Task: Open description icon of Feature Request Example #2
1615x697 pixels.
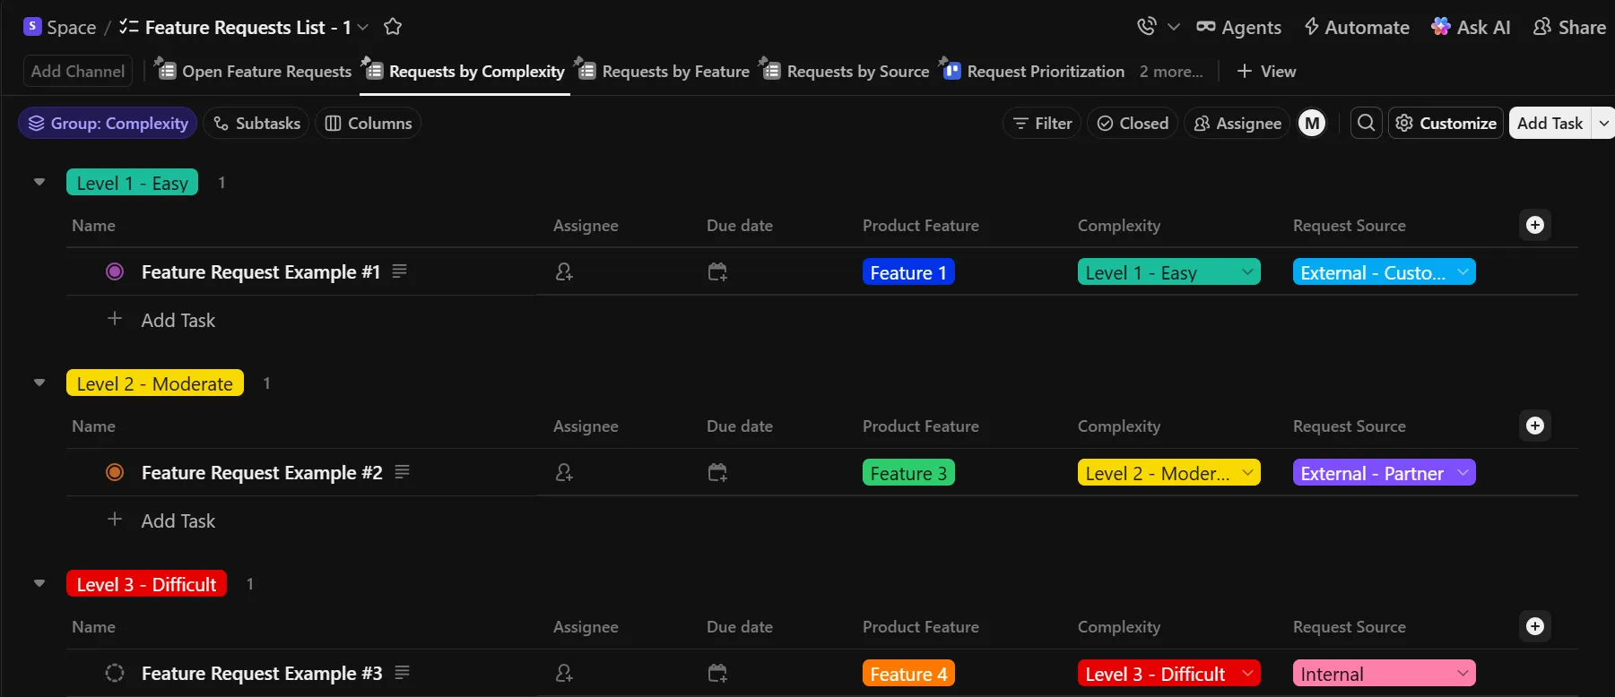Action: (403, 471)
